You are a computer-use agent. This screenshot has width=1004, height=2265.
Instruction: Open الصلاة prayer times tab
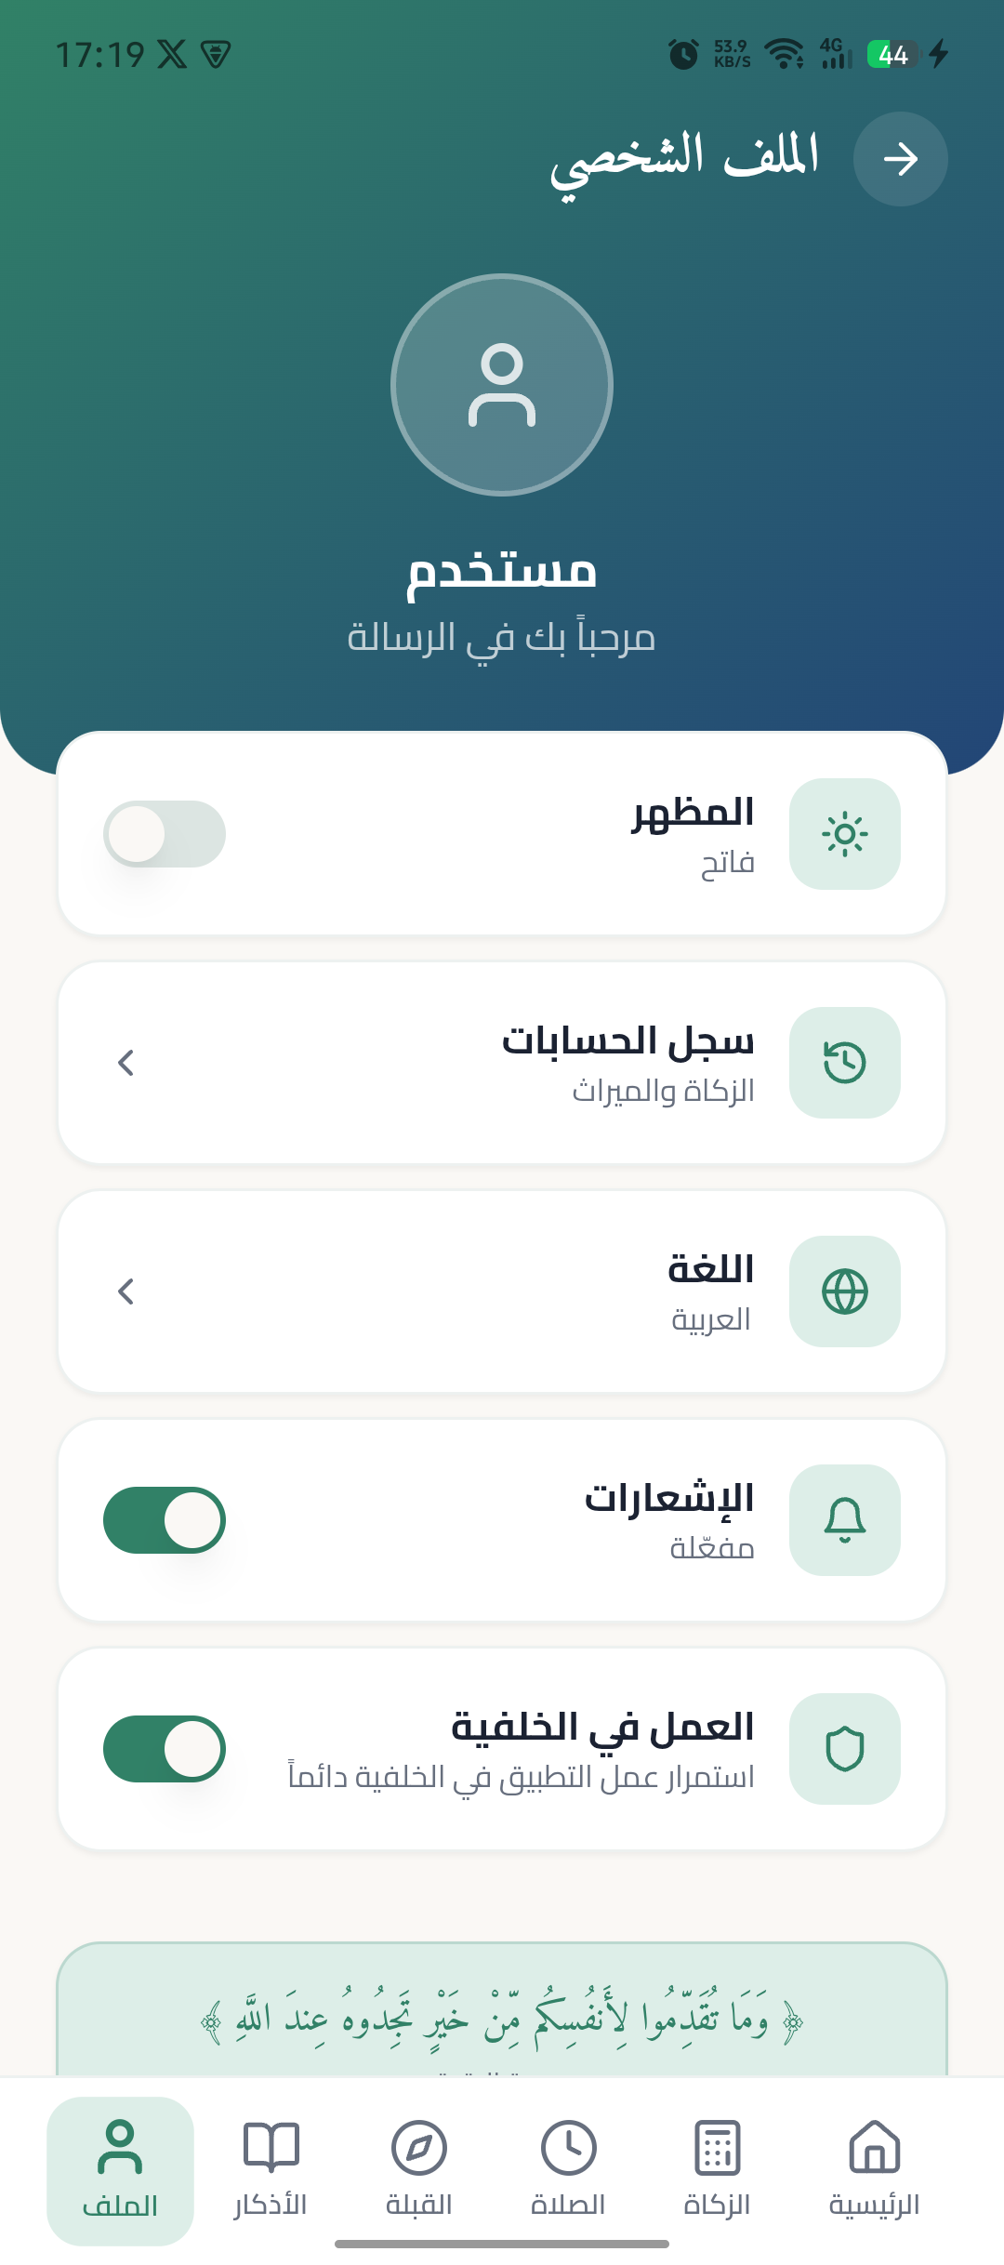568,2168
